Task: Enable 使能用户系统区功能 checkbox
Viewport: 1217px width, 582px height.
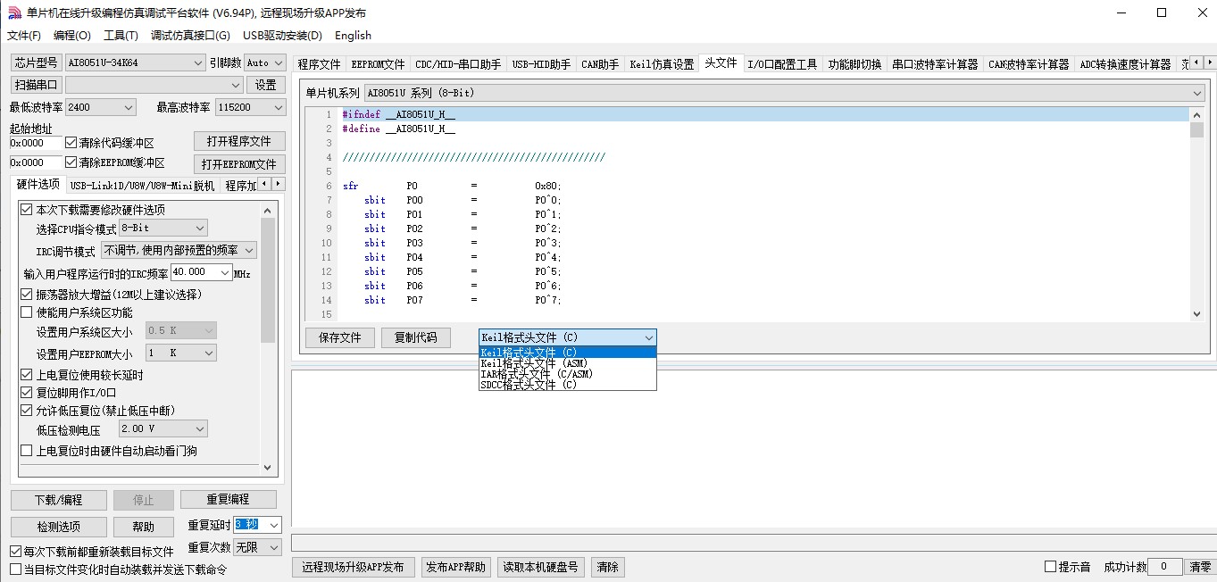Action: [26, 312]
